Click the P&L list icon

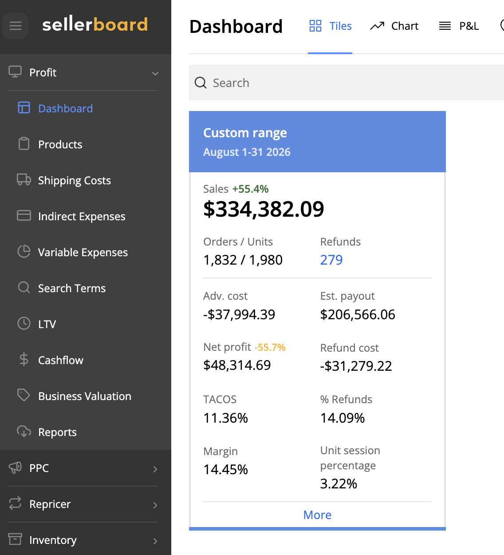tap(445, 26)
